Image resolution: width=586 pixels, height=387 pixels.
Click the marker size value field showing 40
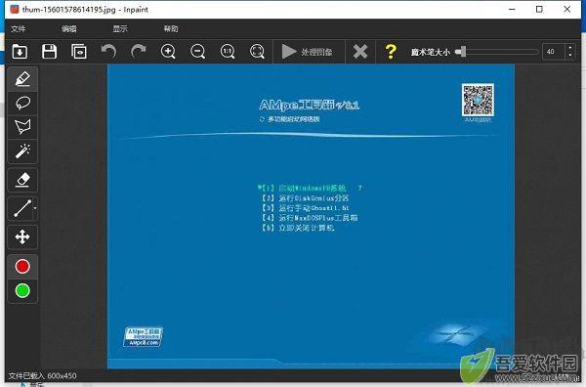[553, 52]
